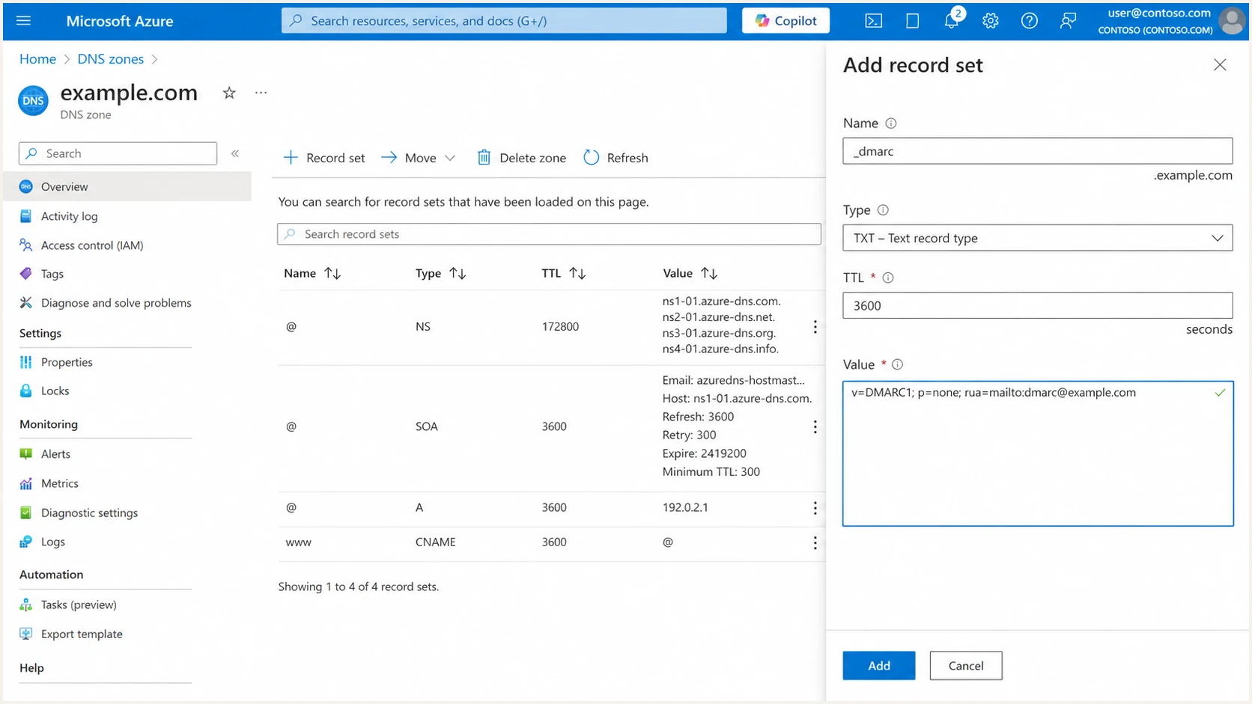Open the context menu for the SOA record
Screen dimensions: 1252x704
point(815,426)
